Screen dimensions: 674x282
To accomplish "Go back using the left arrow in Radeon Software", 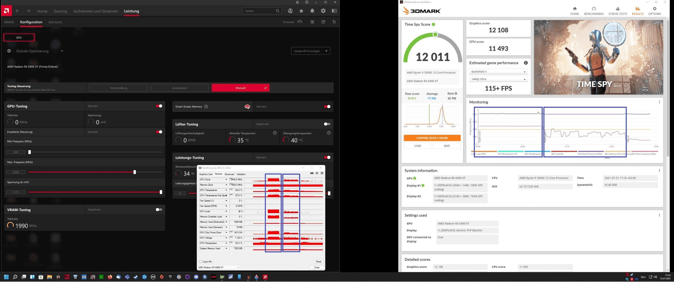I will pyautogui.click(x=17, y=11).
